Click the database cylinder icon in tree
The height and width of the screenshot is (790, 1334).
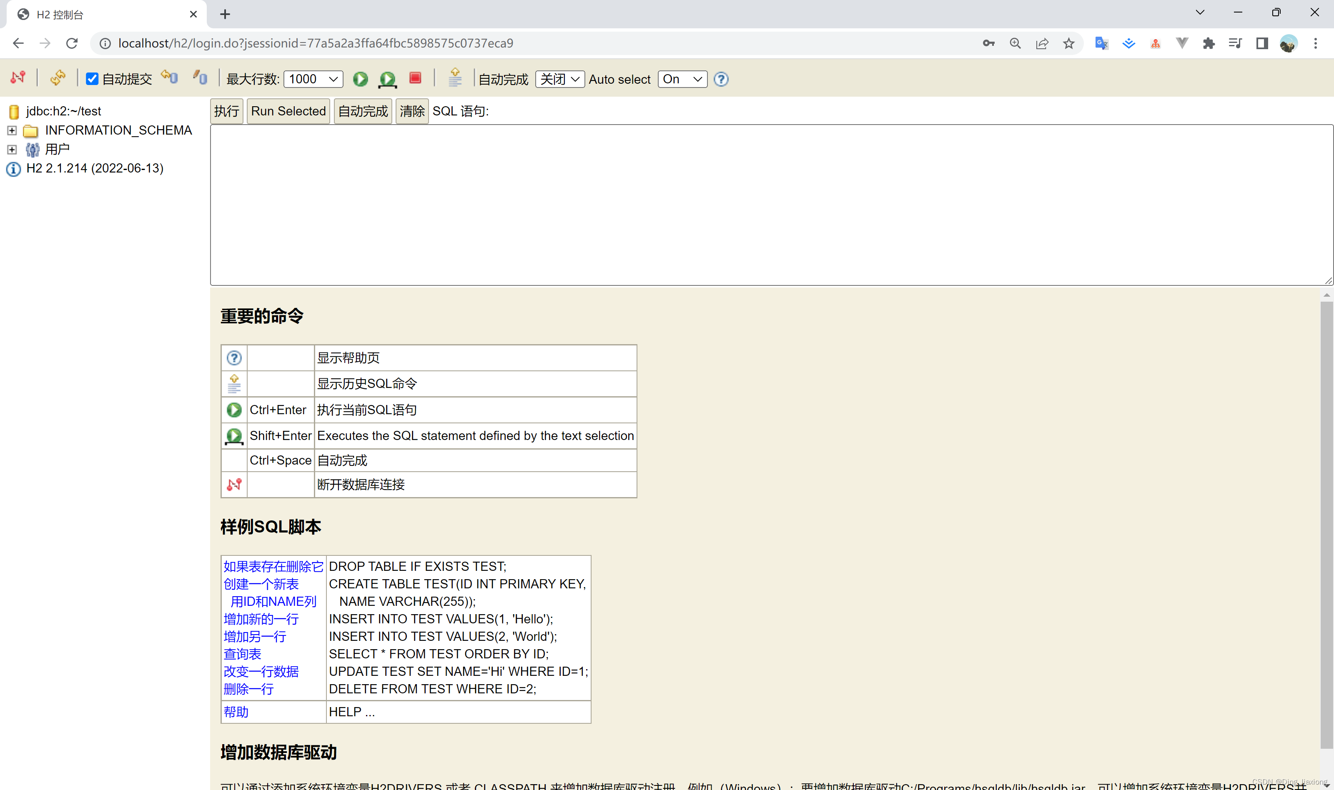(14, 111)
